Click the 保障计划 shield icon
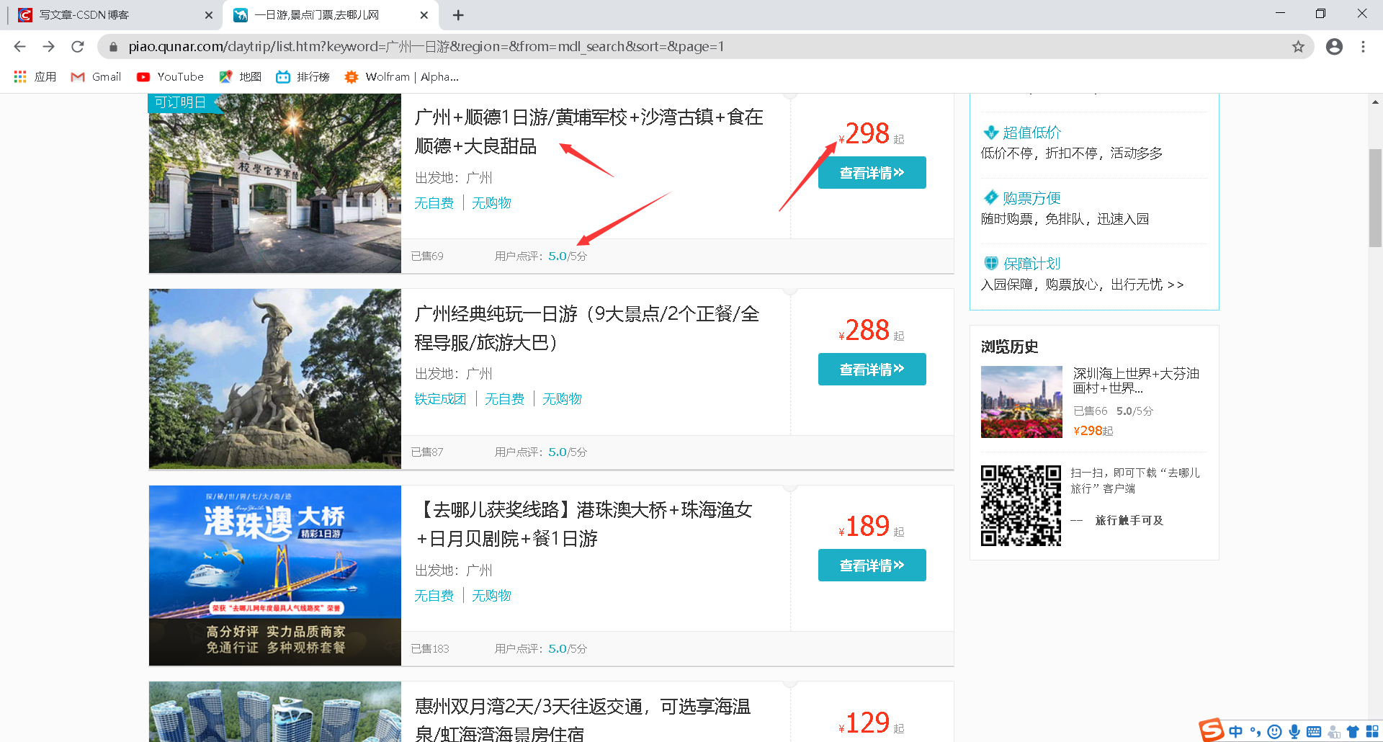1383x742 pixels. [991, 264]
